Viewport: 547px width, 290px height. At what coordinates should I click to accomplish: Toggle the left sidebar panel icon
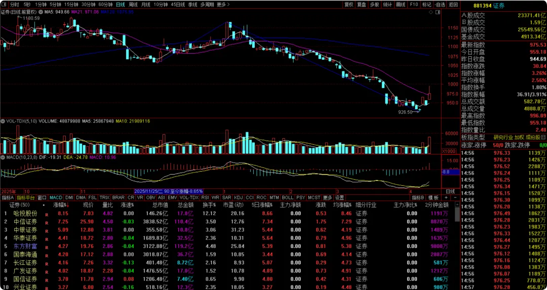pyautogui.click(x=4, y=5)
